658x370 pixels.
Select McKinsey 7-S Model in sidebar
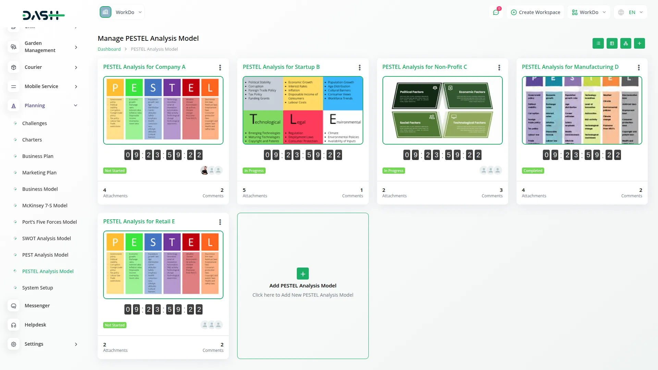45,206
